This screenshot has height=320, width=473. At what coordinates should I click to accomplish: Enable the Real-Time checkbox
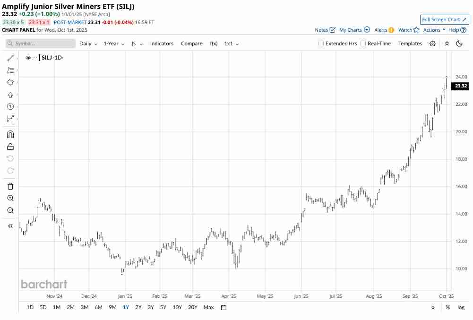363,44
